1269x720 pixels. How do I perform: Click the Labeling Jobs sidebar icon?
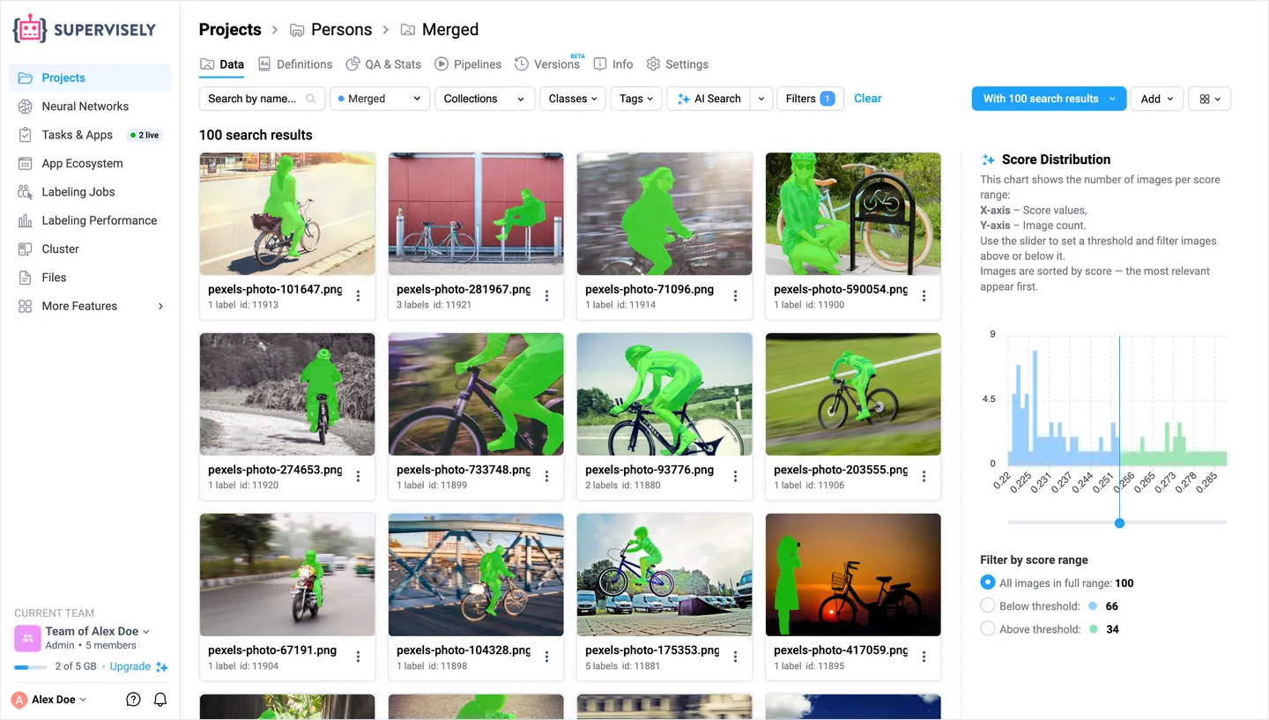click(25, 192)
